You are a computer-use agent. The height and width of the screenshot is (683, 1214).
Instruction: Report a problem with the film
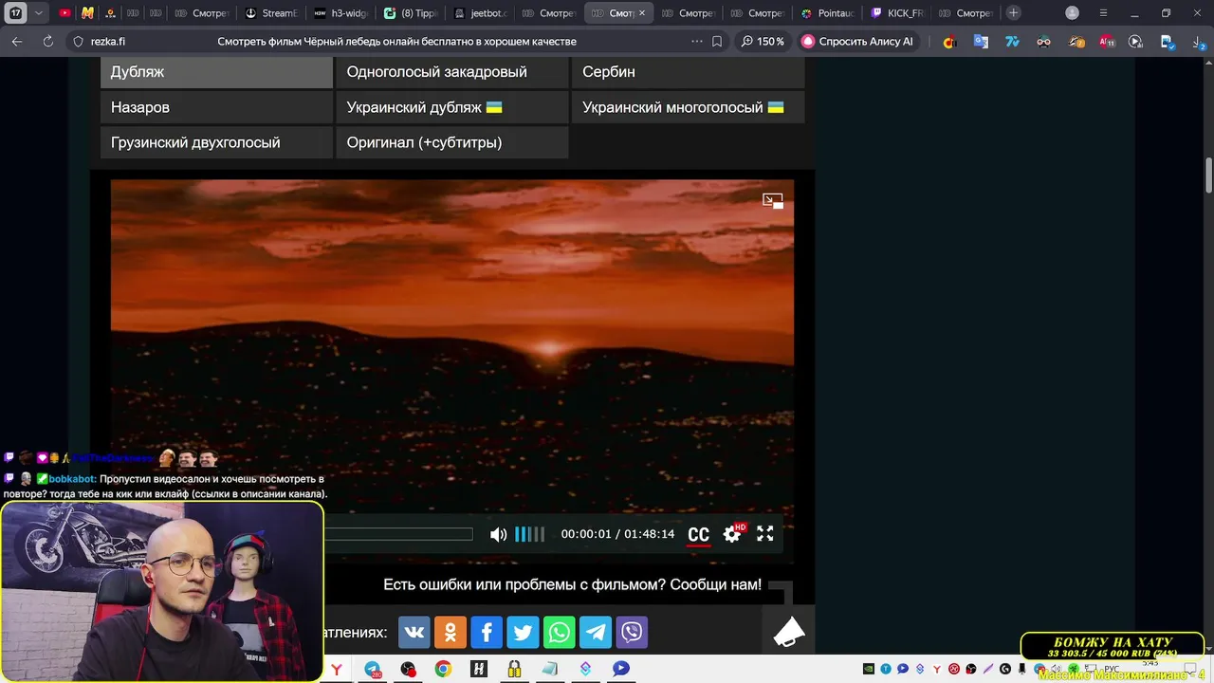[x=572, y=585]
